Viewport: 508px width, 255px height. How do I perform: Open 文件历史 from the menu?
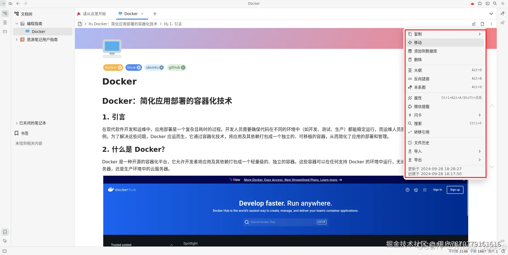(445, 143)
